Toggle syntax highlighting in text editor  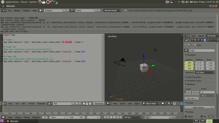(x=90, y=104)
